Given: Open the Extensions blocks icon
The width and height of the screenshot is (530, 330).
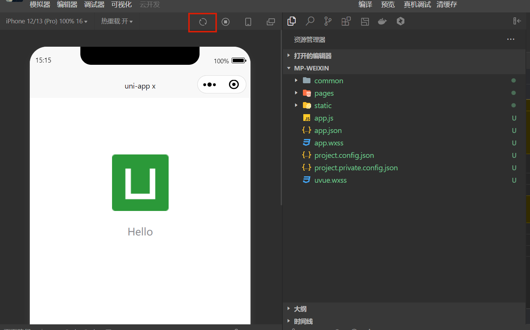Looking at the screenshot, I should point(346,21).
